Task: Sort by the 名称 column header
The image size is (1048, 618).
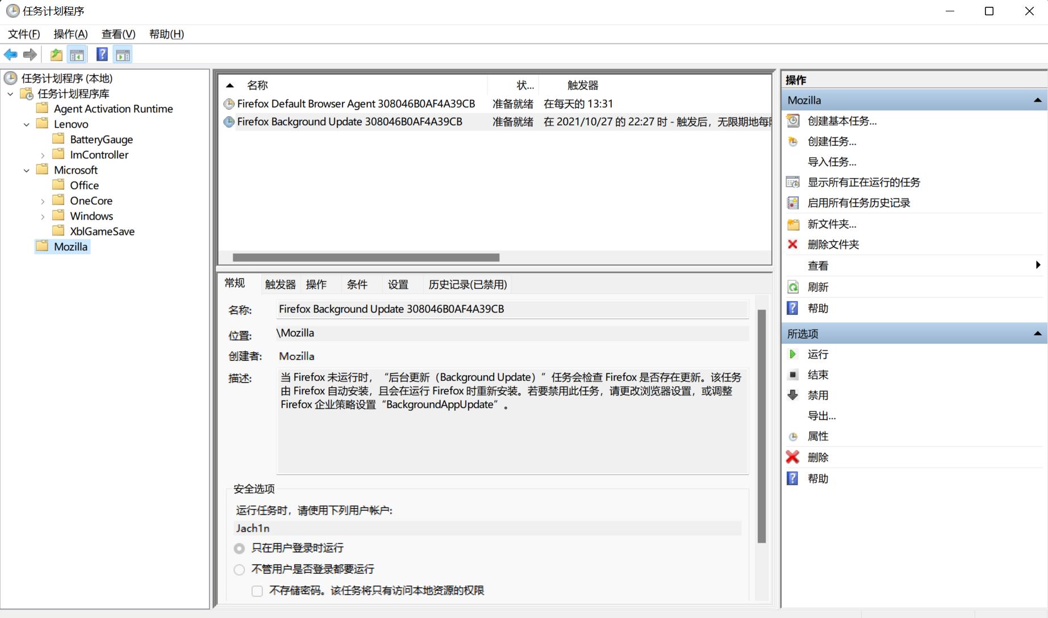Action: click(257, 85)
